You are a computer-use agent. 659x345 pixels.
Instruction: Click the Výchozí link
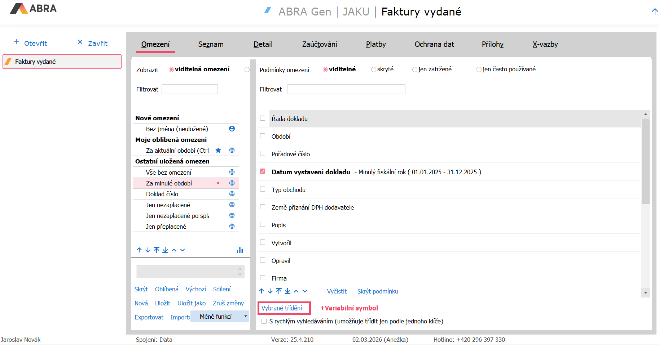coord(196,289)
